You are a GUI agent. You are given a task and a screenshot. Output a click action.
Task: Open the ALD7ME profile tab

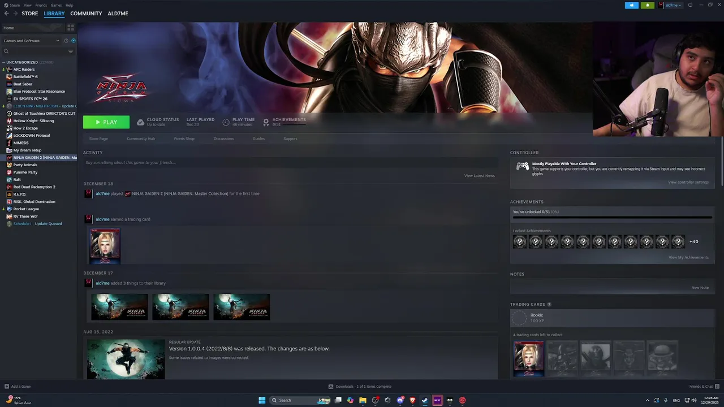tap(118, 14)
